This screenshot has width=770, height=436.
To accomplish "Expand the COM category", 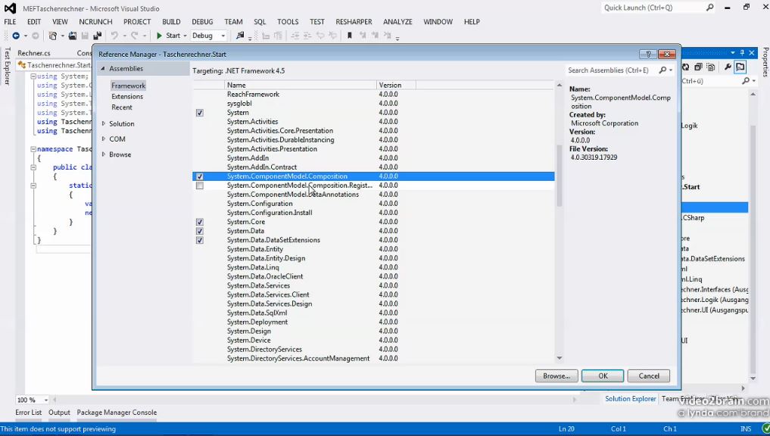I will pyautogui.click(x=103, y=139).
